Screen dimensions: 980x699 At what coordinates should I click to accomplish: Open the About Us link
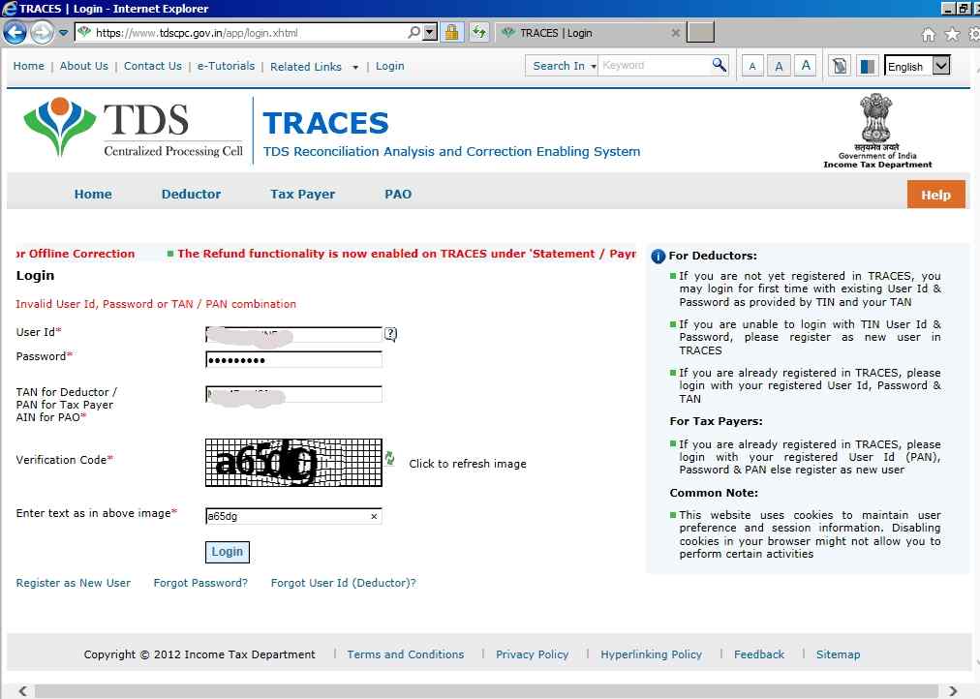click(83, 66)
